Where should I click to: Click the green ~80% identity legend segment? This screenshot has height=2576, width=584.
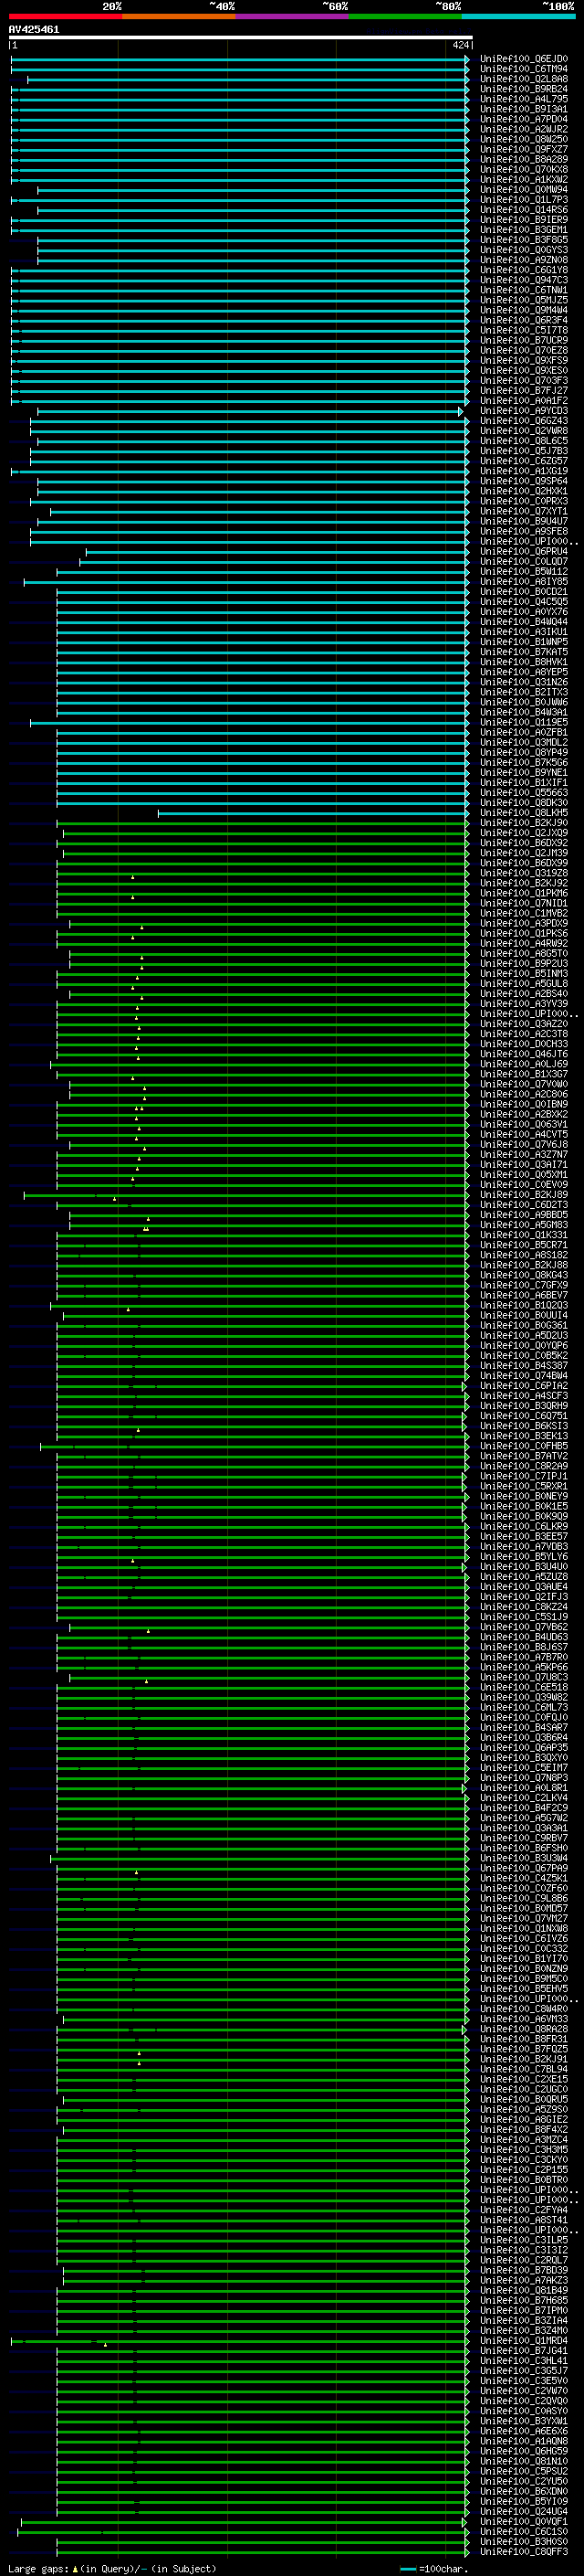(405, 16)
